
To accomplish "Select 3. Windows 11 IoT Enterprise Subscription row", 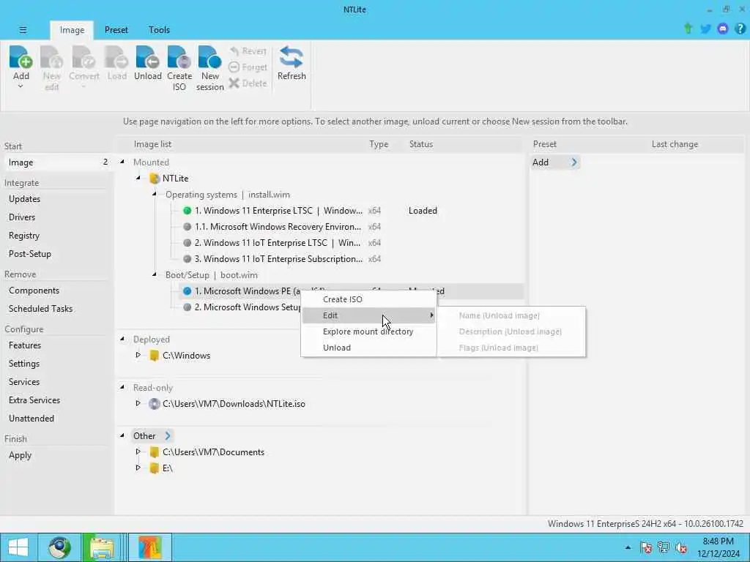I will pos(352,259).
